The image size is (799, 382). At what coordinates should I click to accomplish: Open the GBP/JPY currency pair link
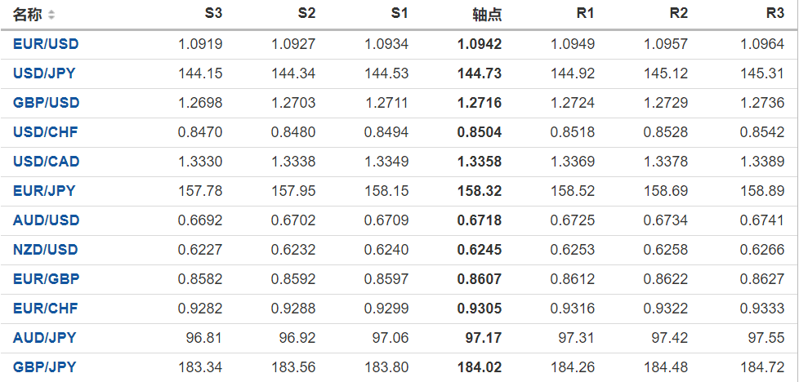pos(44,367)
